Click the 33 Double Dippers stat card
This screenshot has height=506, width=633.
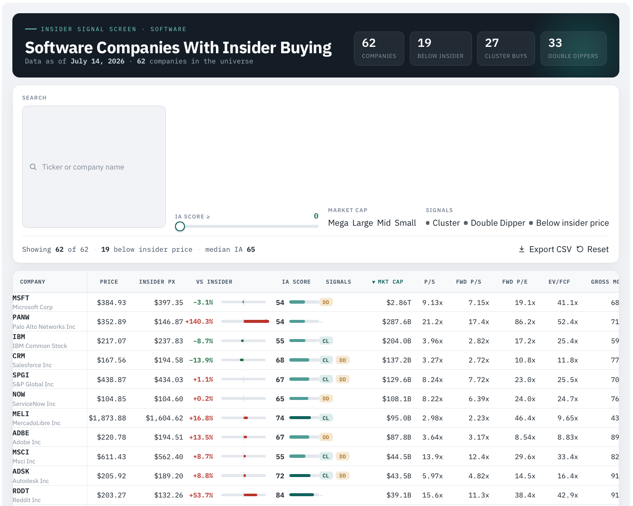click(x=573, y=49)
